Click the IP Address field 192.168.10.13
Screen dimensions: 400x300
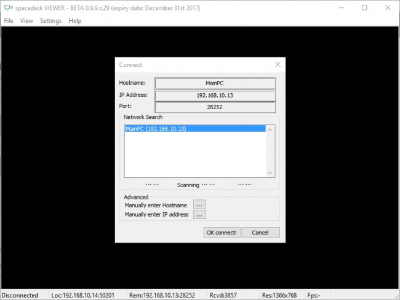[215, 95]
